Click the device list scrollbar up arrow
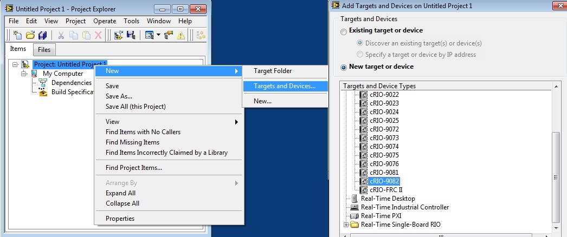 pyautogui.click(x=557, y=86)
